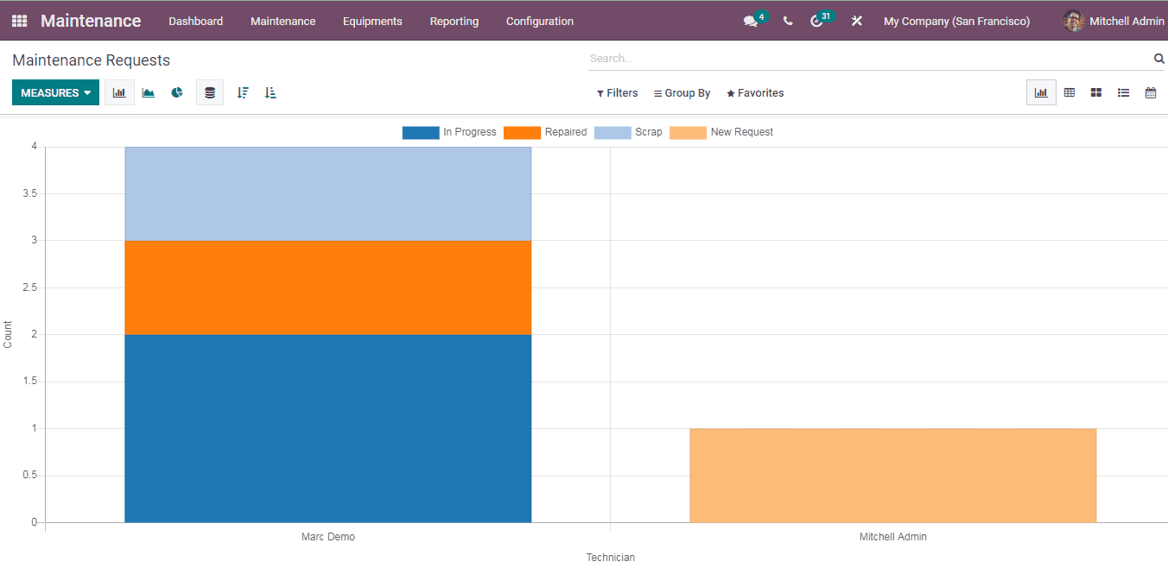1168x568 pixels.
Task: Select the bar chart type icon
Action: click(119, 92)
